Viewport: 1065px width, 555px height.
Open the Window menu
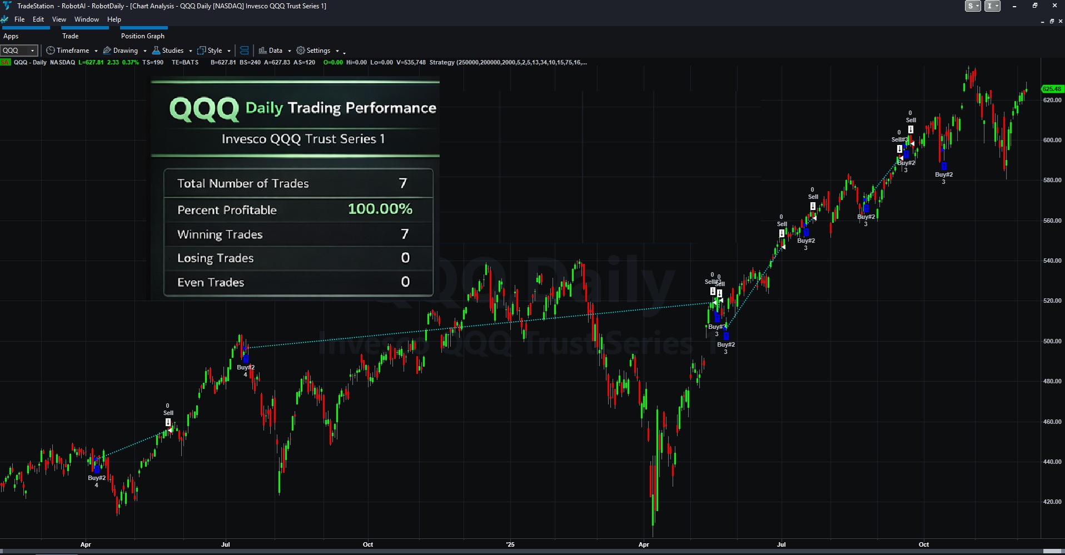coord(87,19)
